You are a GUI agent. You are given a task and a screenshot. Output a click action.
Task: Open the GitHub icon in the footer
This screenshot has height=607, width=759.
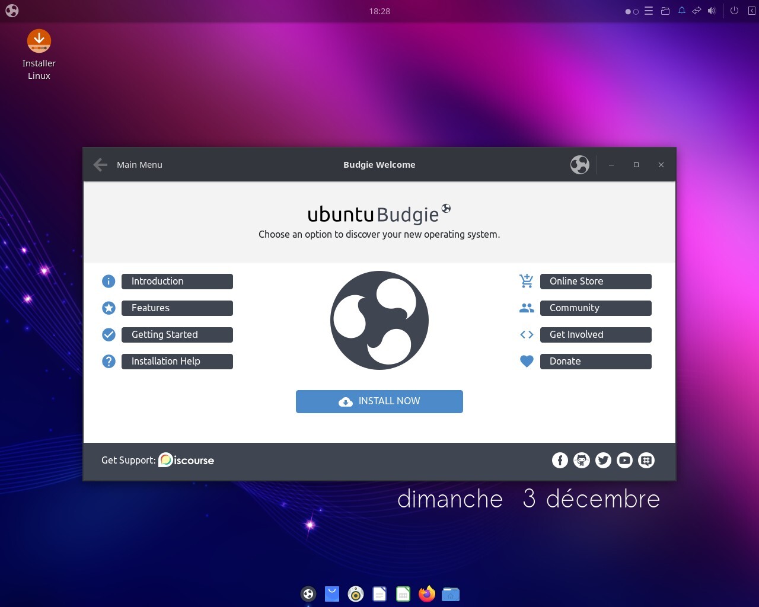582,461
